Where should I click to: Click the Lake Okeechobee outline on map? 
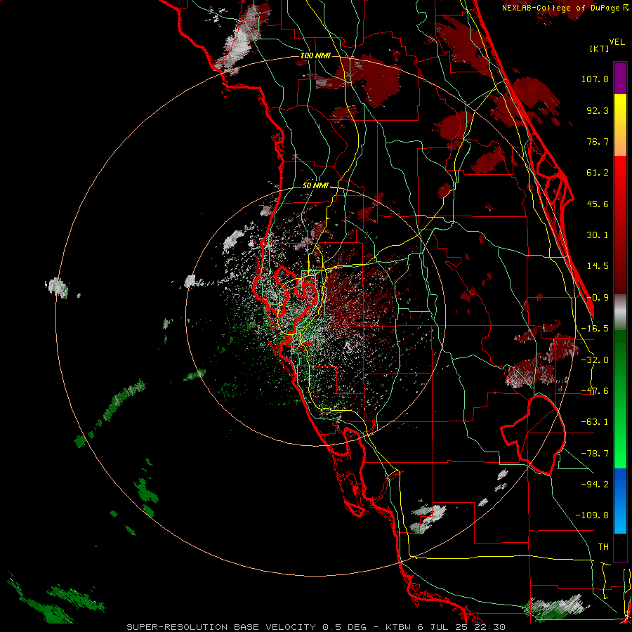(x=533, y=435)
